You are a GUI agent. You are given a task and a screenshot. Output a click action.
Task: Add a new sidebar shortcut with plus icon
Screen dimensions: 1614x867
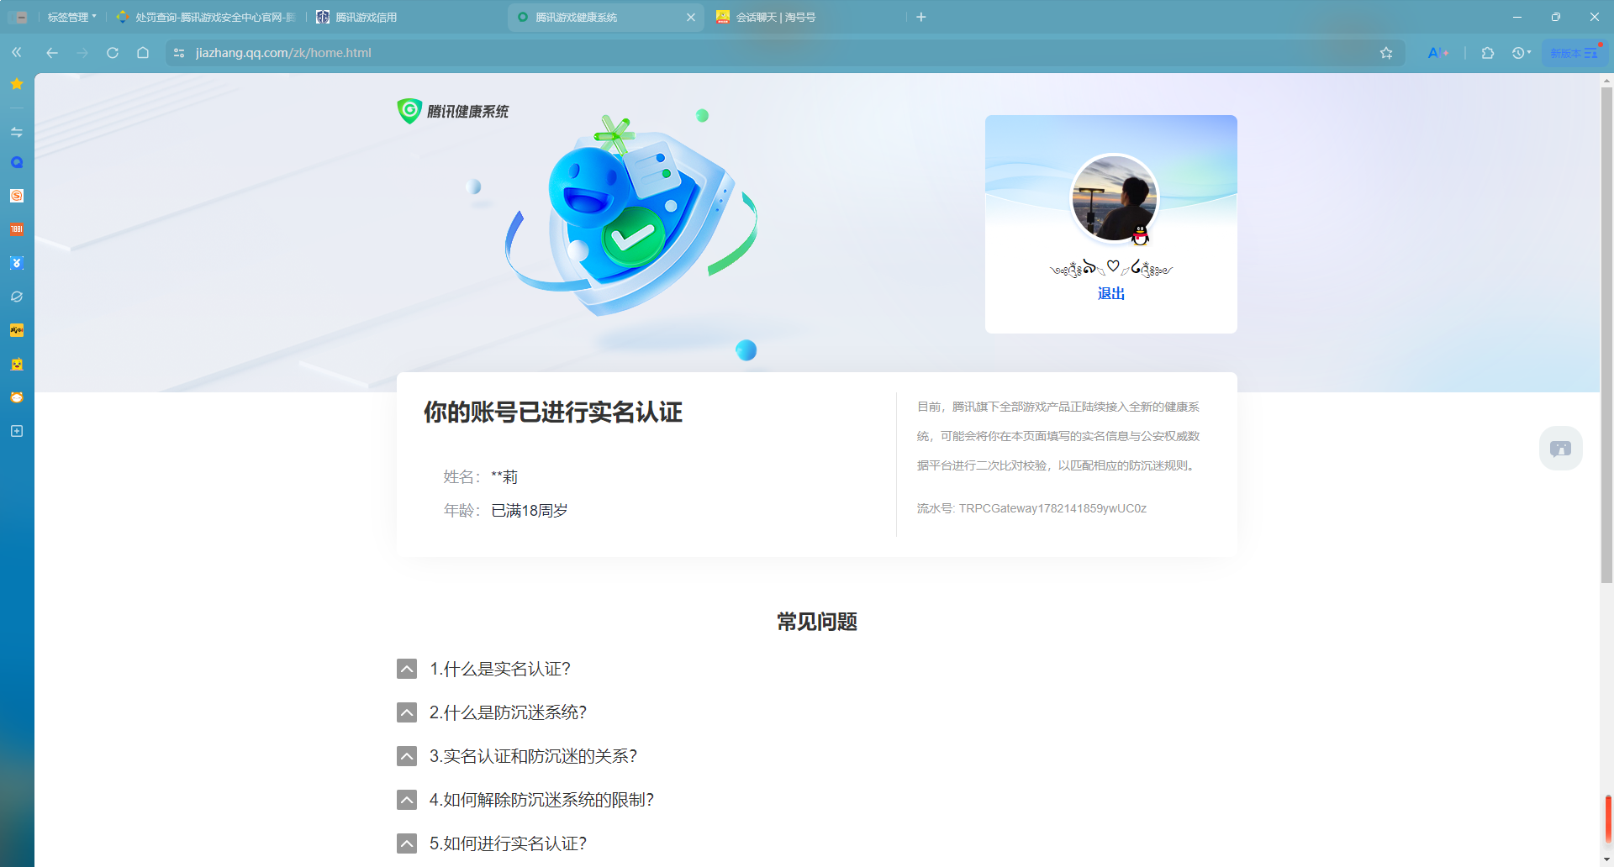(17, 431)
